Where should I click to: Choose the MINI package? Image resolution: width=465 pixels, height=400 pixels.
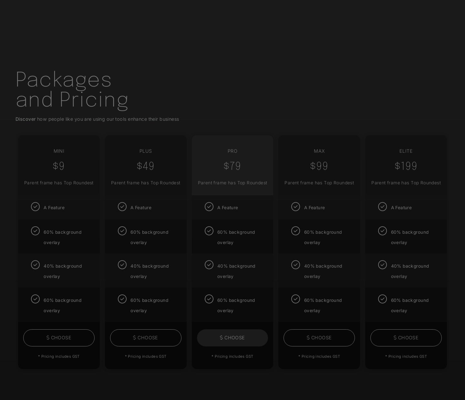[59, 338]
